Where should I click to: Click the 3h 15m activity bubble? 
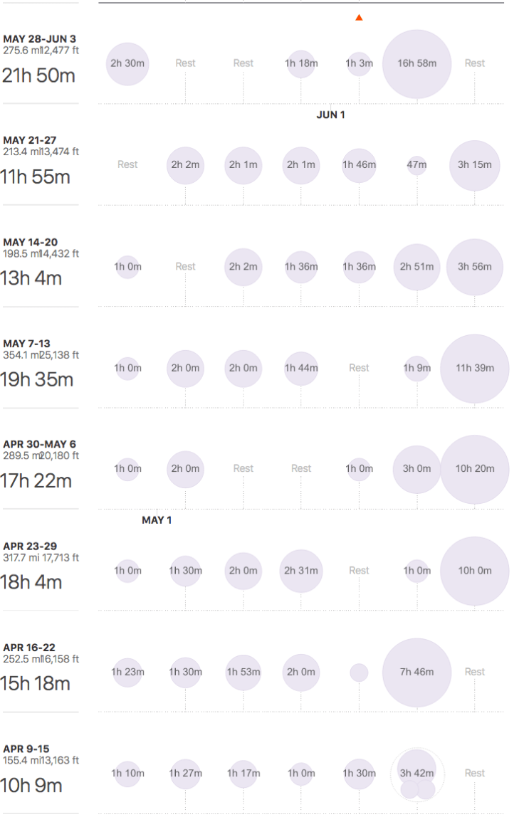point(474,165)
